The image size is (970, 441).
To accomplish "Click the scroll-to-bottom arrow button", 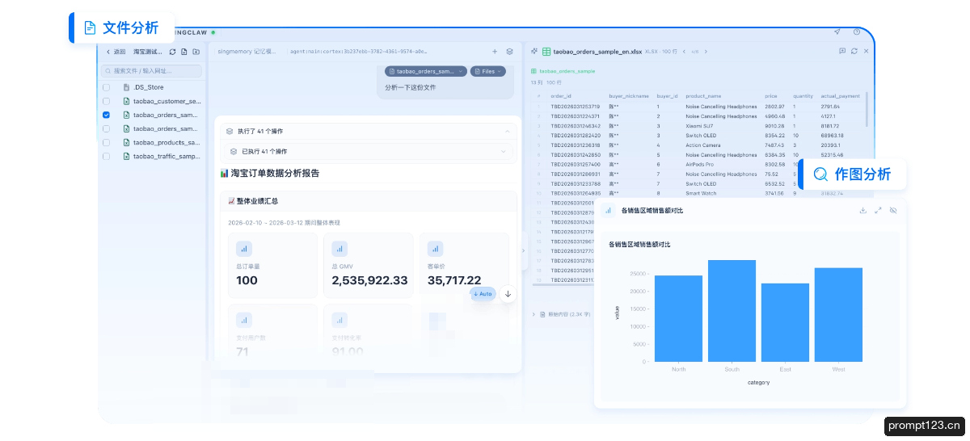I will 508,294.
